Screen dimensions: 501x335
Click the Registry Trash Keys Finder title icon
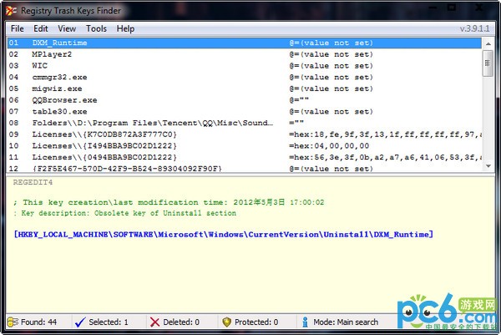[x=11, y=11]
